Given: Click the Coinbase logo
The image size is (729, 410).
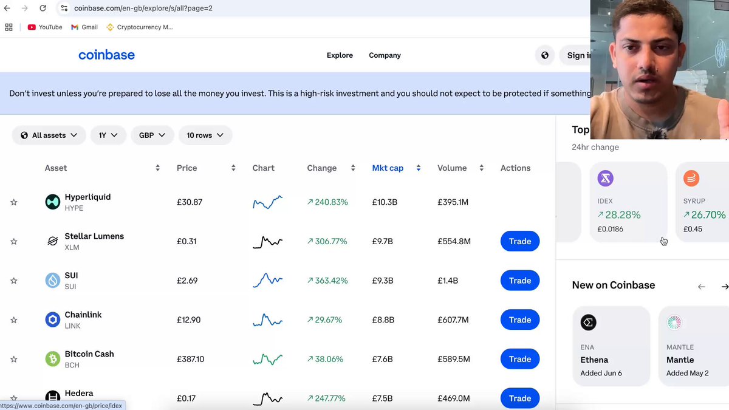Looking at the screenshot, I should click(106, 55).
